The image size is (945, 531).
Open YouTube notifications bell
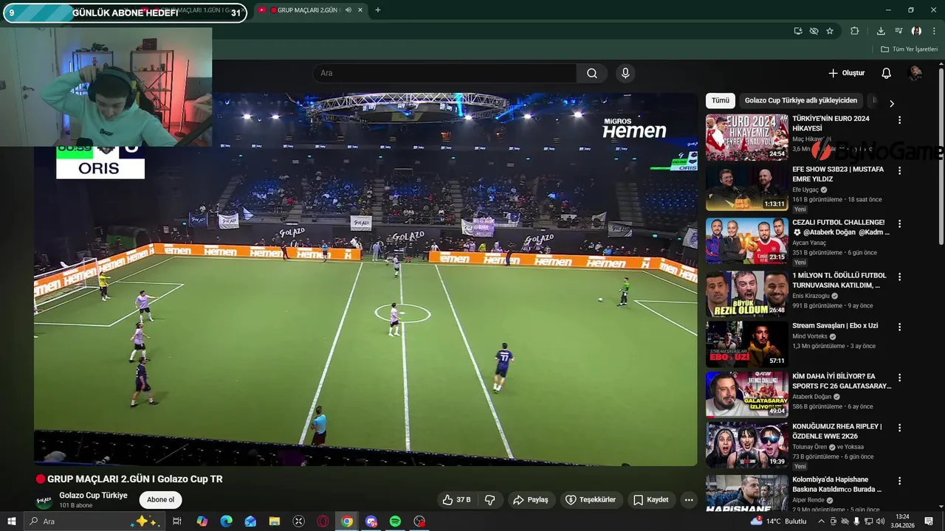click(x=886, y=73)
